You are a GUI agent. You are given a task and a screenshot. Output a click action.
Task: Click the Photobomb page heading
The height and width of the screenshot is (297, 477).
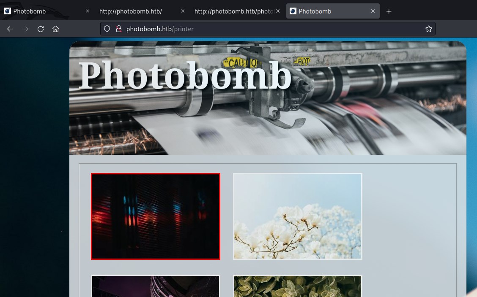click(x=185, y=76)
